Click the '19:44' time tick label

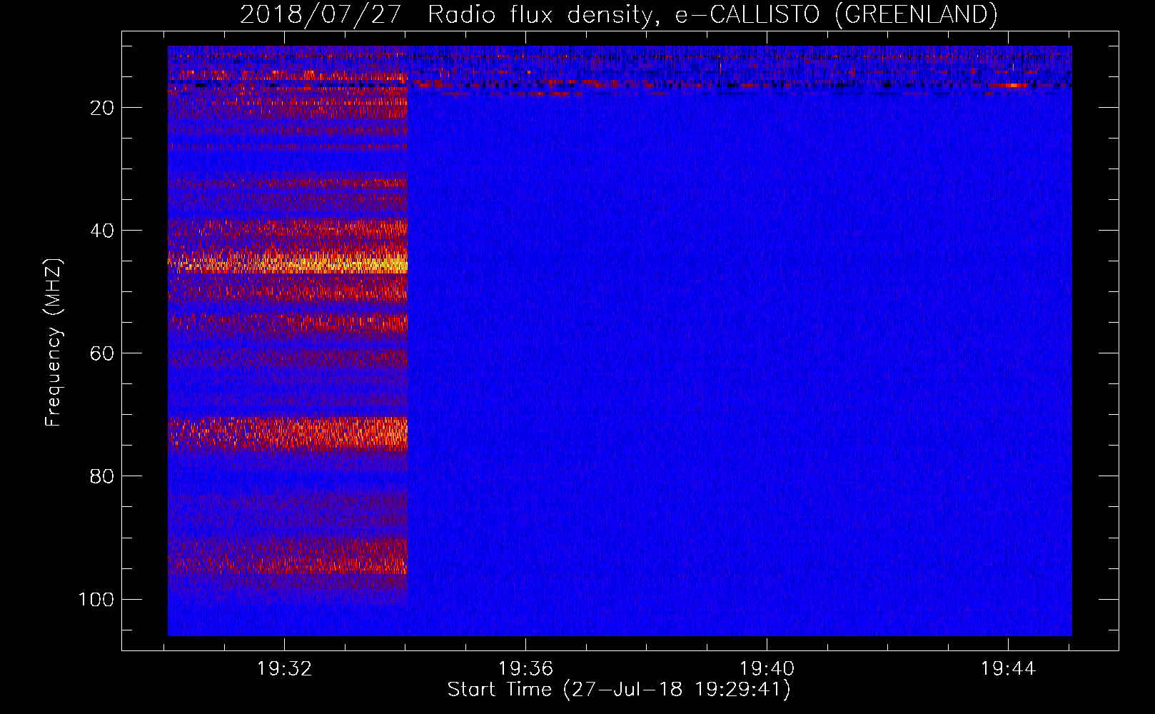(1008, 669)
